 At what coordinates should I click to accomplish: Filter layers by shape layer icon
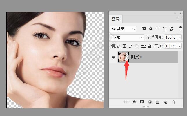(x=165, y=29)
